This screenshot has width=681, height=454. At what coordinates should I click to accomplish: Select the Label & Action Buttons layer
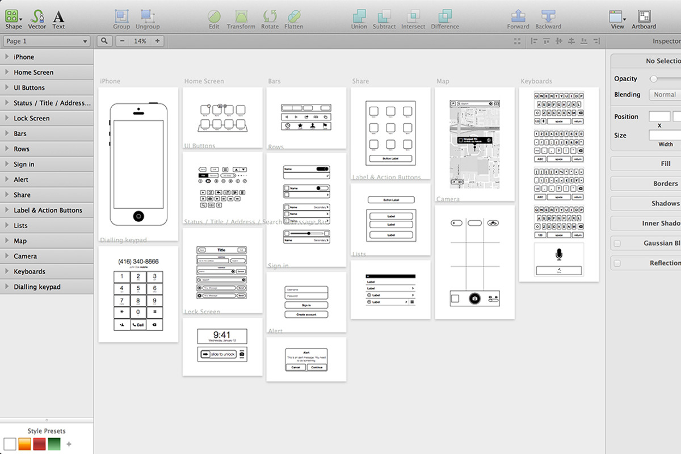click(x=47, y=210)
